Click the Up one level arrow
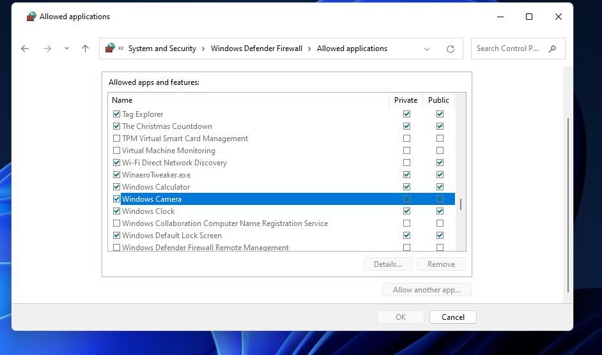The image size is (602, 355). (85, 49)
